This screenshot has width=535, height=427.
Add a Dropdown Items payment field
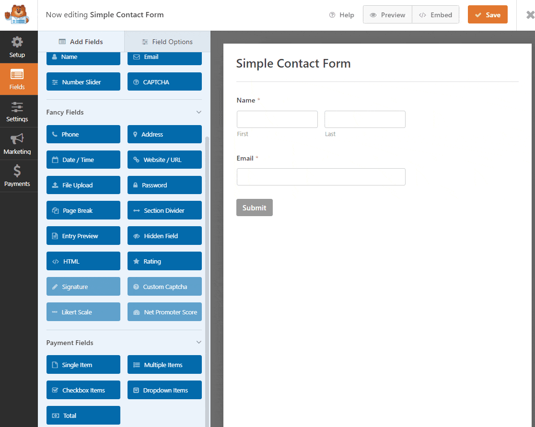(164, 390)
